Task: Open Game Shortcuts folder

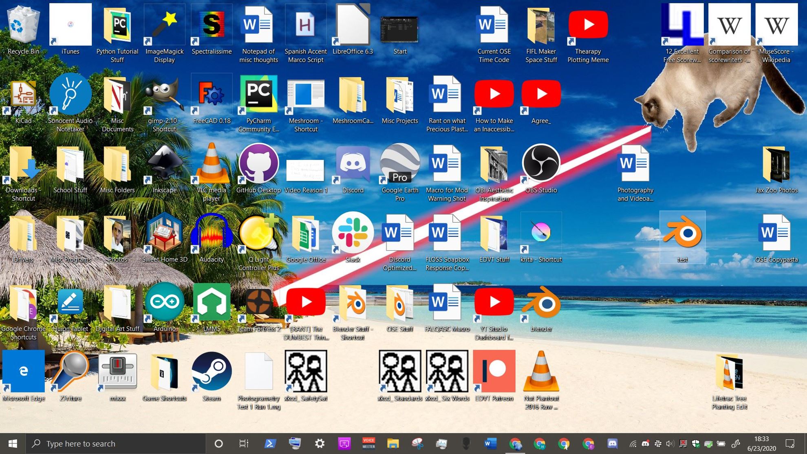Action: click(165, 372)
